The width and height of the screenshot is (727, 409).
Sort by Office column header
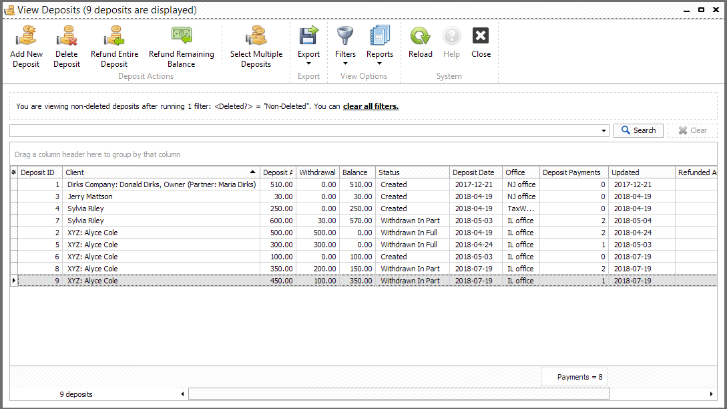coord(521,172)
